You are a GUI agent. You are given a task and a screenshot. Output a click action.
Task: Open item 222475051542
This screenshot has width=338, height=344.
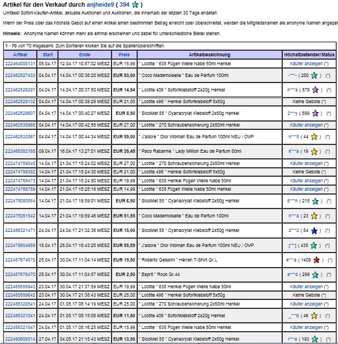pyautogui.click(x=20, y=216)
